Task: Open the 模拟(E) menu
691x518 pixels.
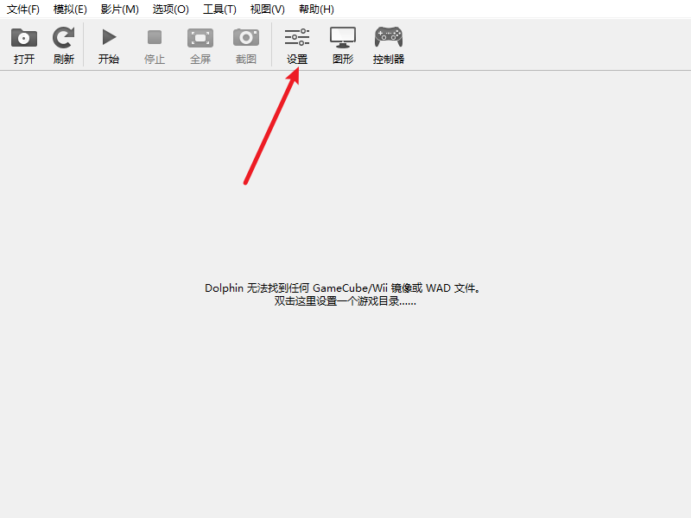Action: coord(70,9)
